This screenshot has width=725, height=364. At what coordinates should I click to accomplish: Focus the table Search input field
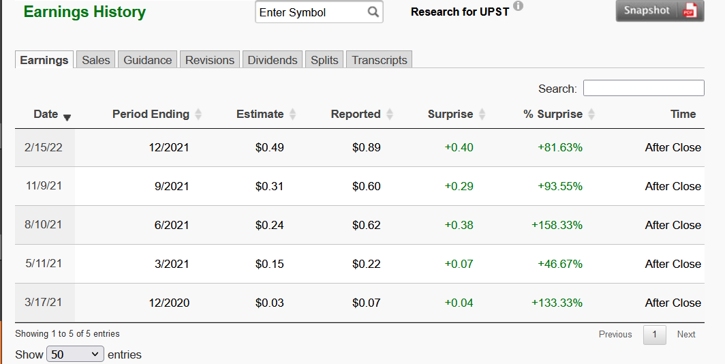[x=643, y=88]
